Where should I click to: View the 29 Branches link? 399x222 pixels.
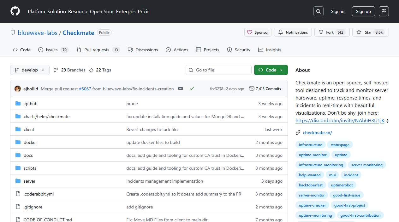click(70, 70)
